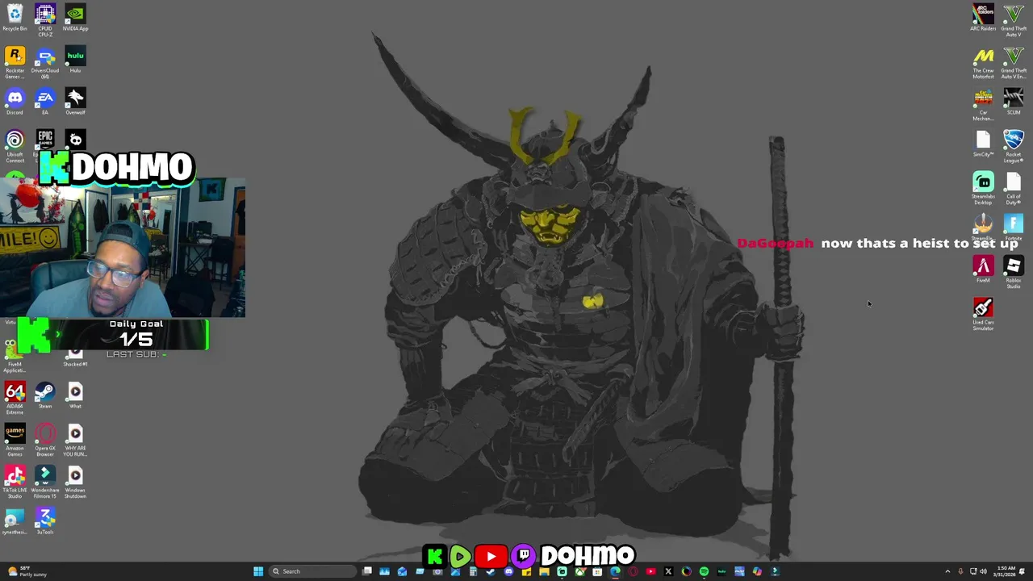Open the SCUM game shortcut
Viewport: 1033px width, 581px height.
tap(1014, 102)
